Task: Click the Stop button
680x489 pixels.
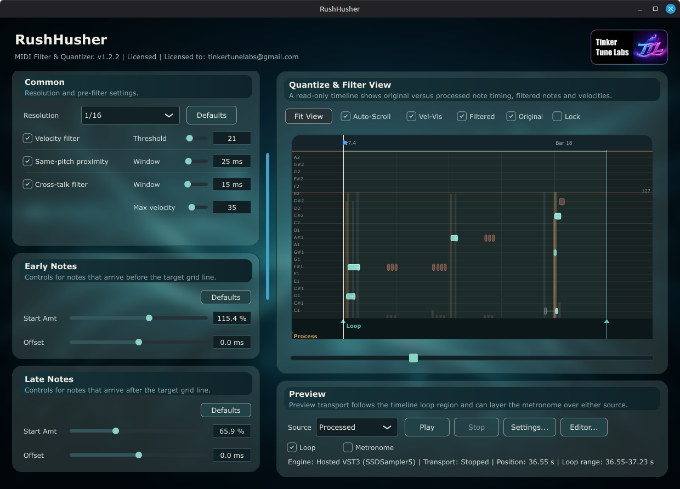Action: pos(477,427)
